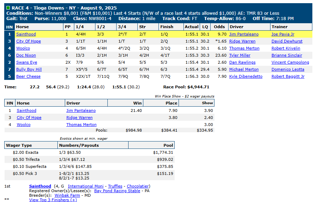Follow the Truffles dam link
The image size is (318, 202).
115,186
